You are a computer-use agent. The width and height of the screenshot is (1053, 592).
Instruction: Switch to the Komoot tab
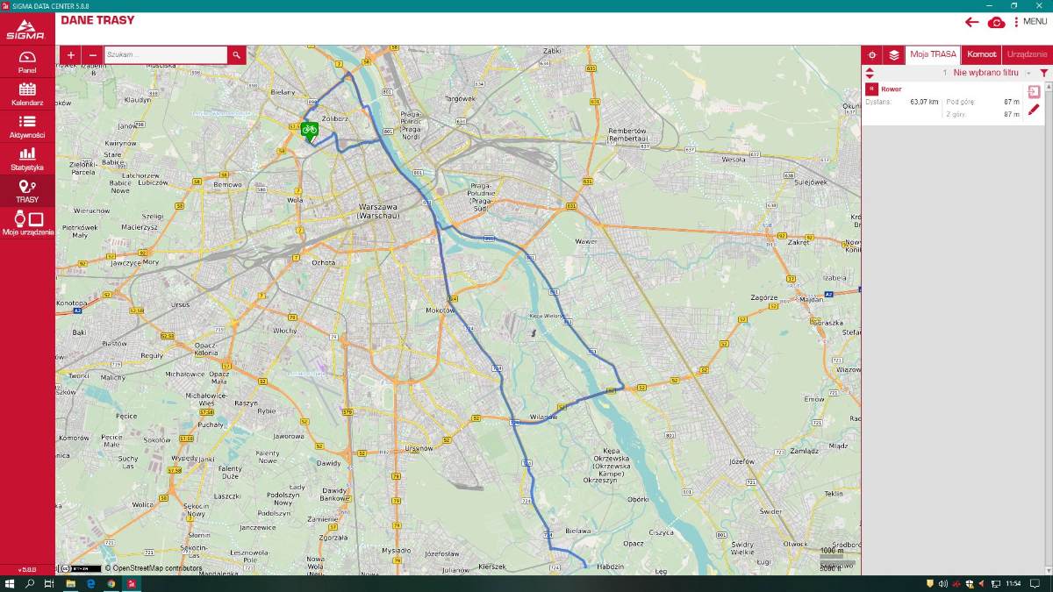pos(982,54)
